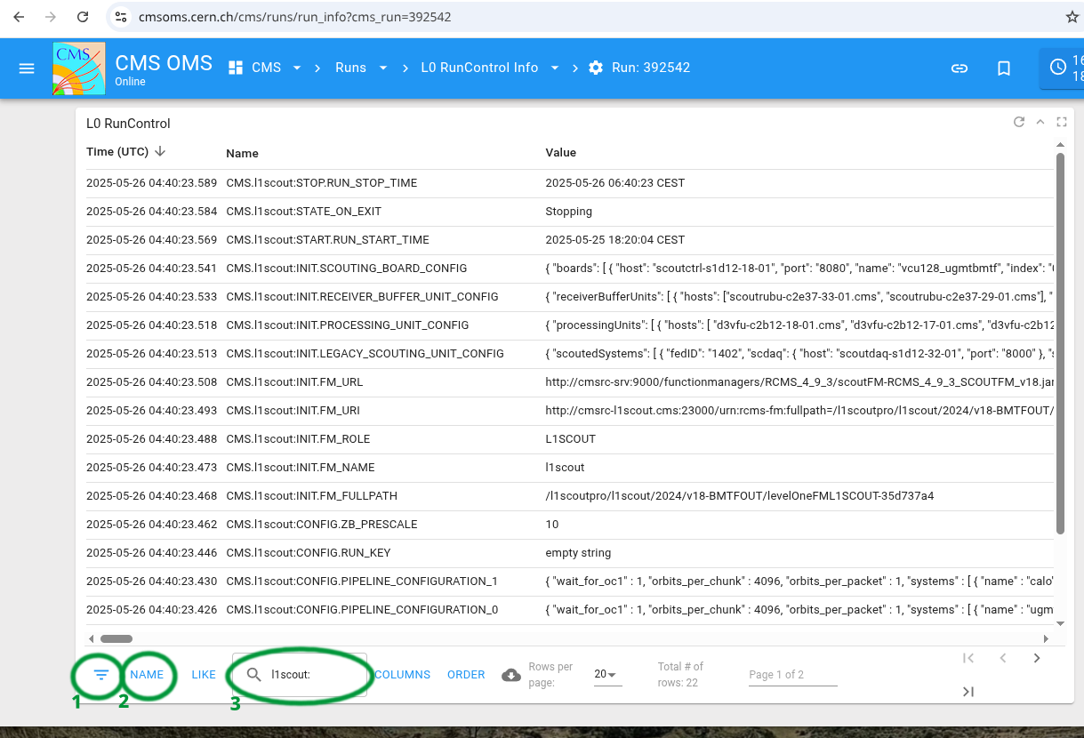Open the Runs breadcrumb dropdown
The width and height of the screenshot is (1084, 738).
pos(383,68)
